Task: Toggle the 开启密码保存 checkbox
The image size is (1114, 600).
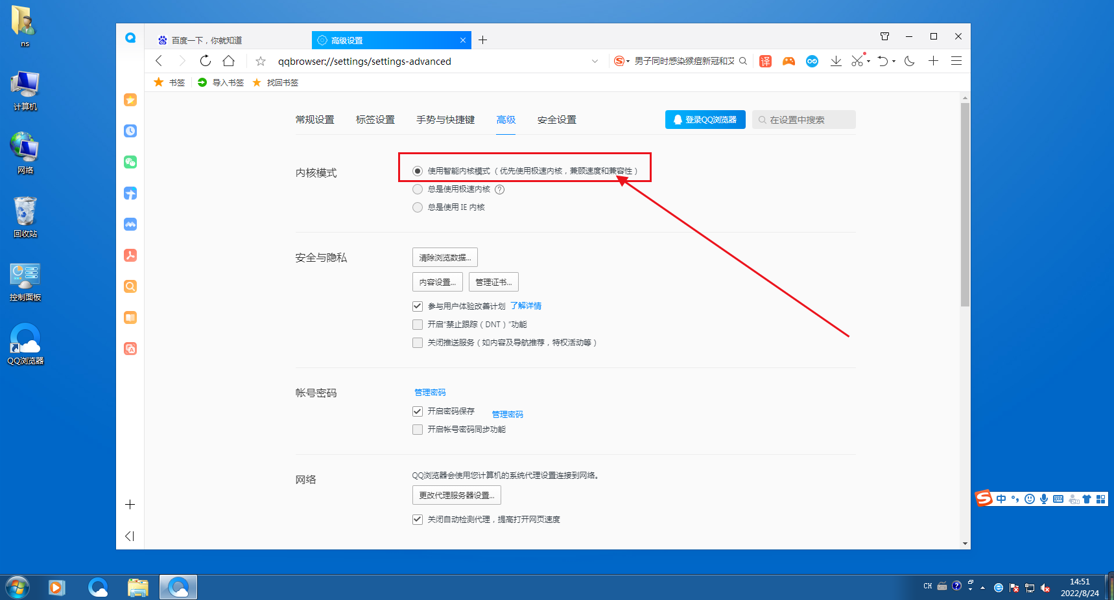Action: (x=418, y=411)
